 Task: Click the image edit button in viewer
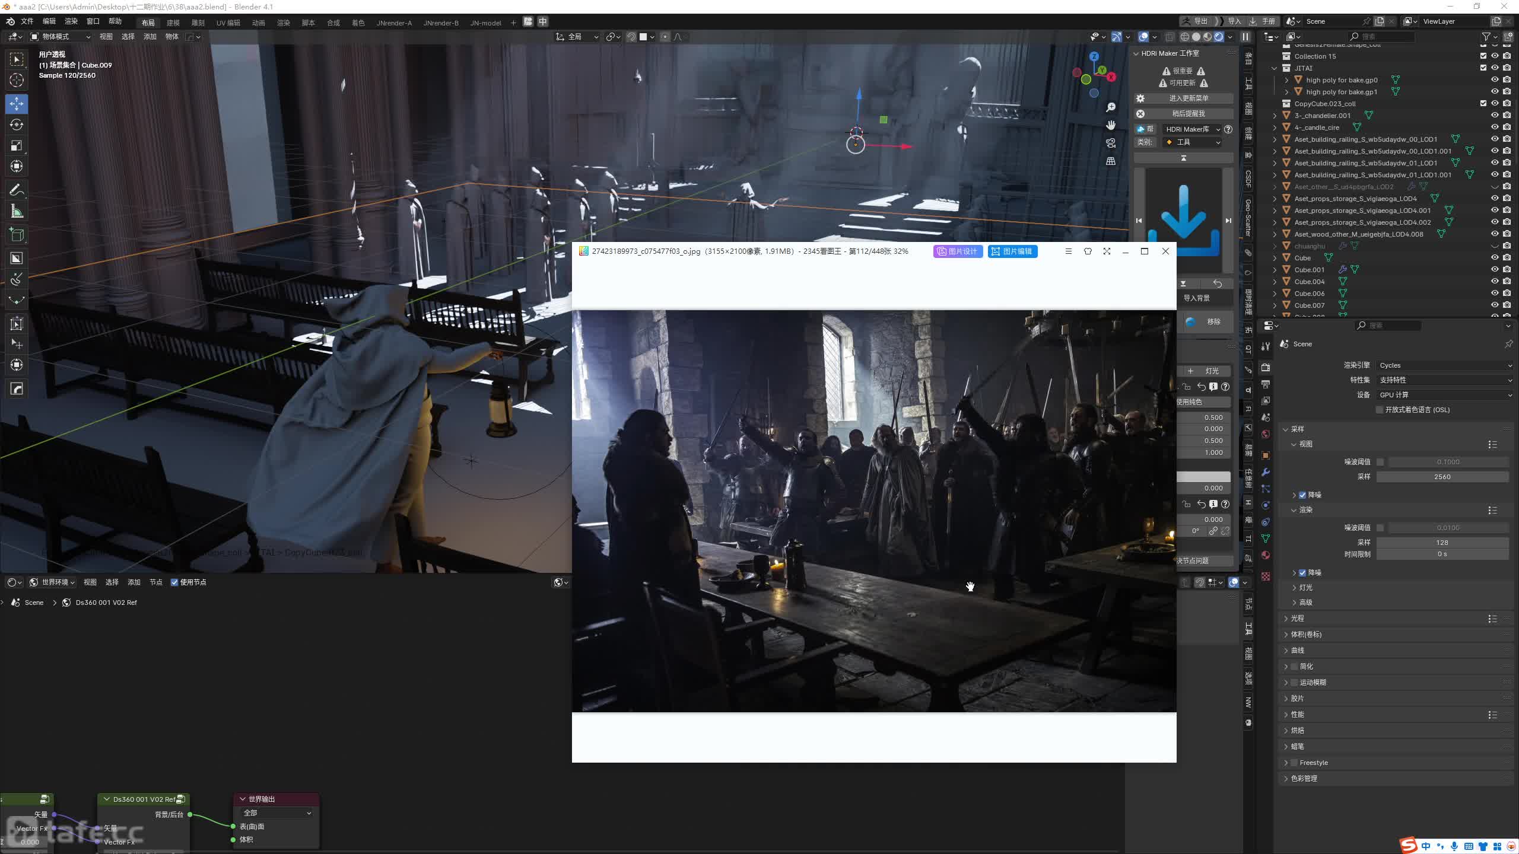click(x=1012, y=251)
